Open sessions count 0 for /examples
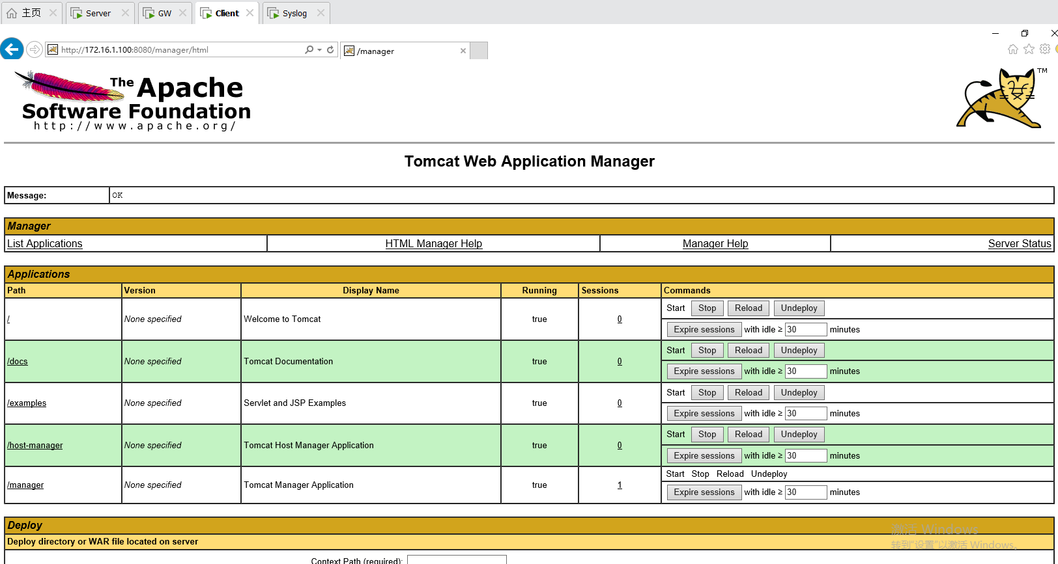The height and width of the screenshot is (564, 1058). pyautogui.click(x=620, y=403)
